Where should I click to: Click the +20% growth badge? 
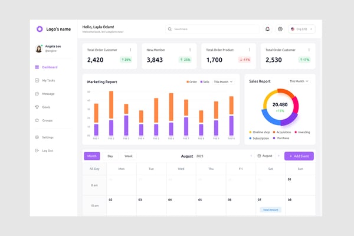tap(126, 60)
